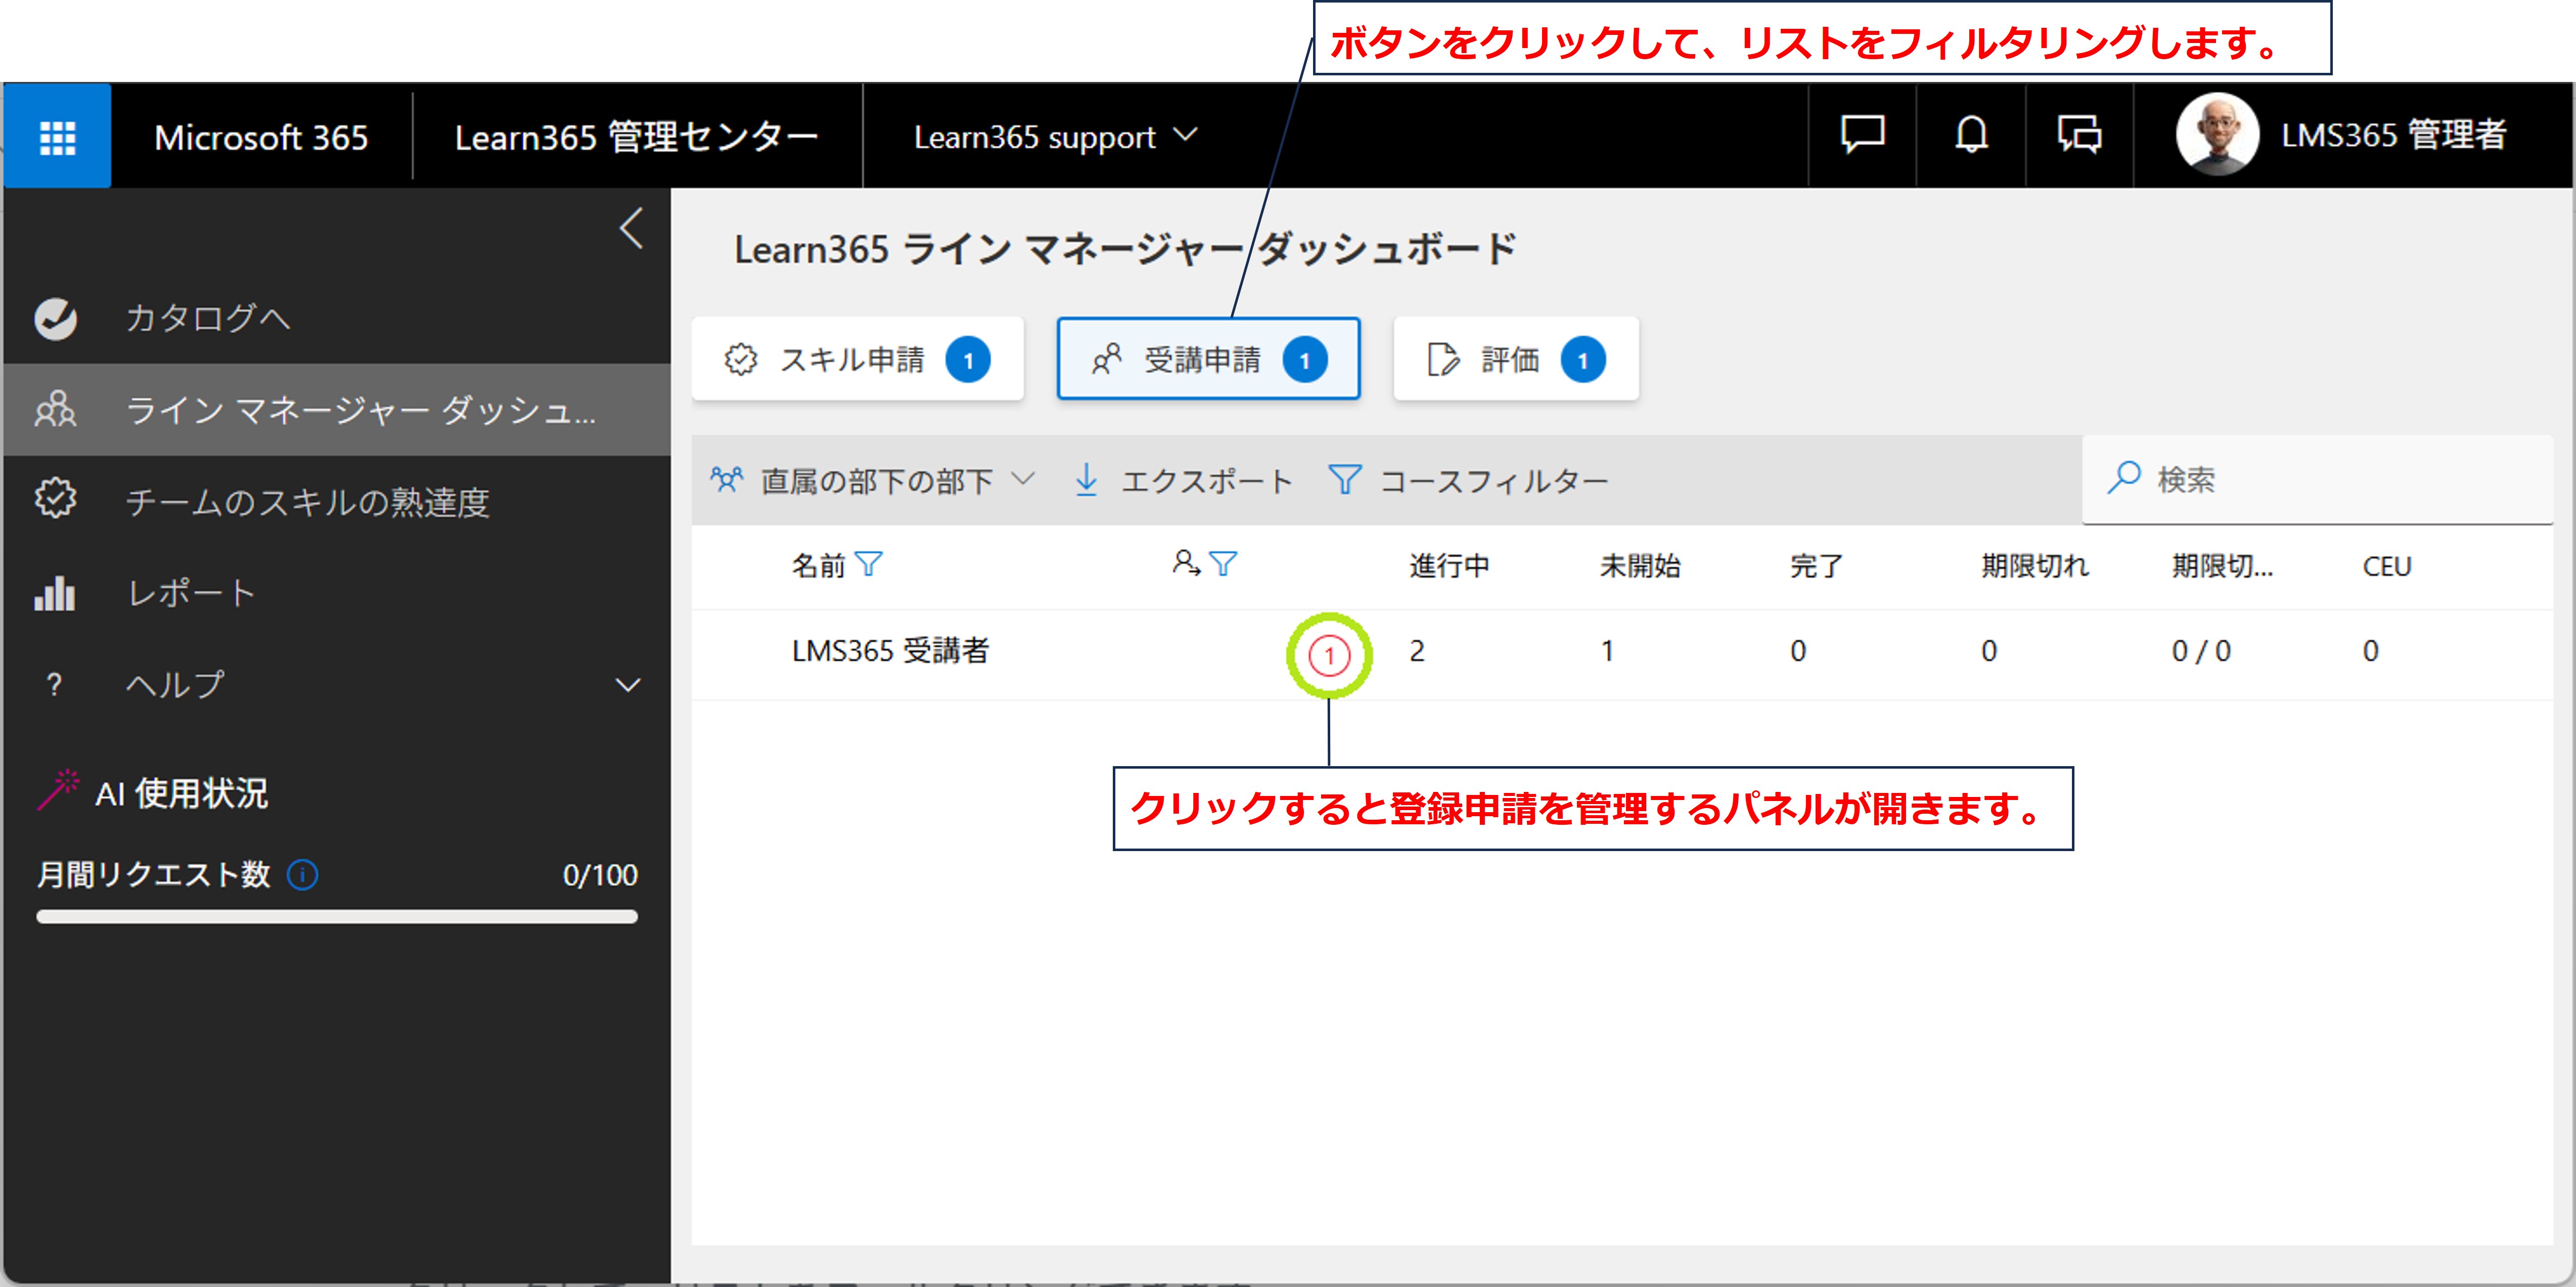
Task: Click the 完了 column header
Action: click(x=1816, y=566)
